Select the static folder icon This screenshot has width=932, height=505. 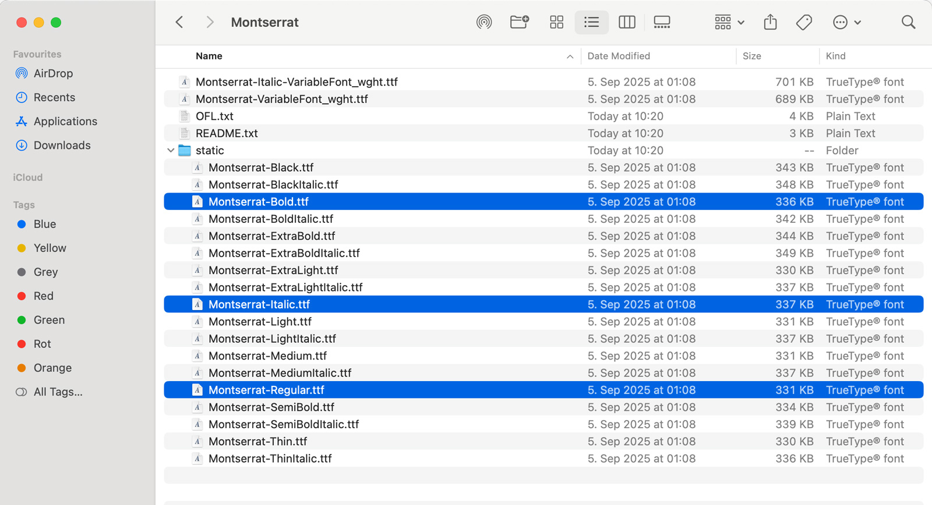point(185,150)
